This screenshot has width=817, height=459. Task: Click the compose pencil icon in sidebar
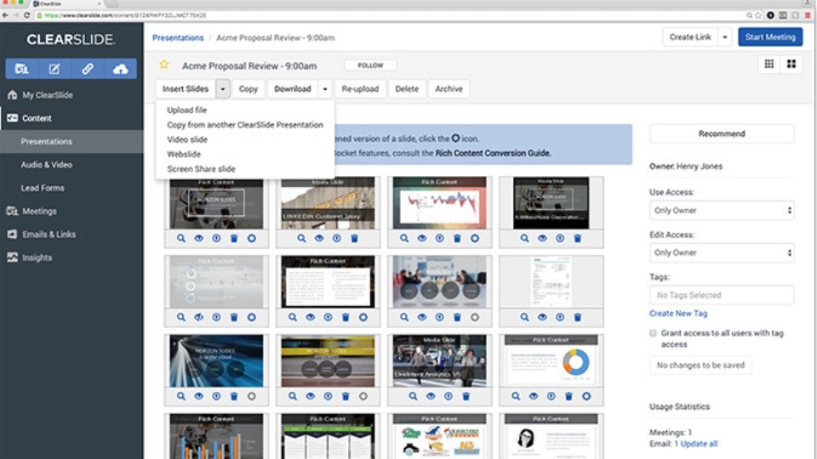click(54, 69)
